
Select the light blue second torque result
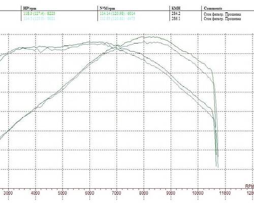click(117, 18)
